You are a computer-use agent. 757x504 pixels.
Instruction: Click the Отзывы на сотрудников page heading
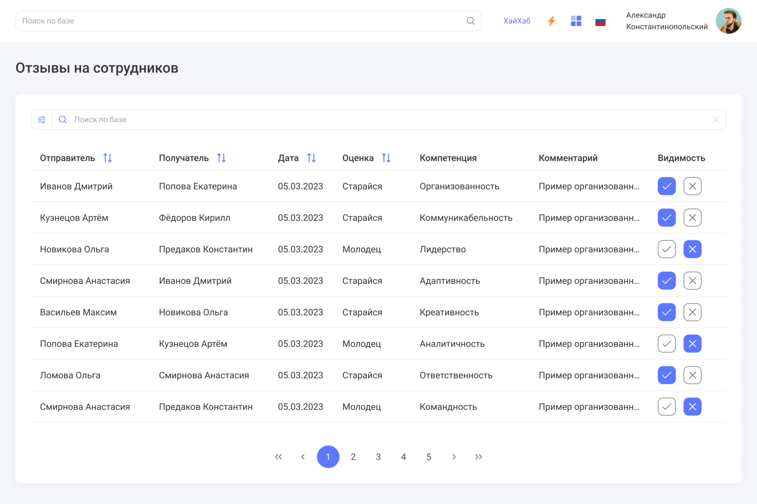pyautogui.click(x=97, y=68)
